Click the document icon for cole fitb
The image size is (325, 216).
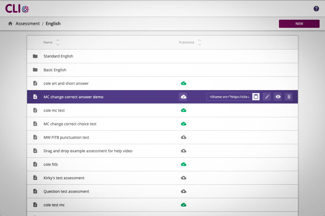pos(35,164)
